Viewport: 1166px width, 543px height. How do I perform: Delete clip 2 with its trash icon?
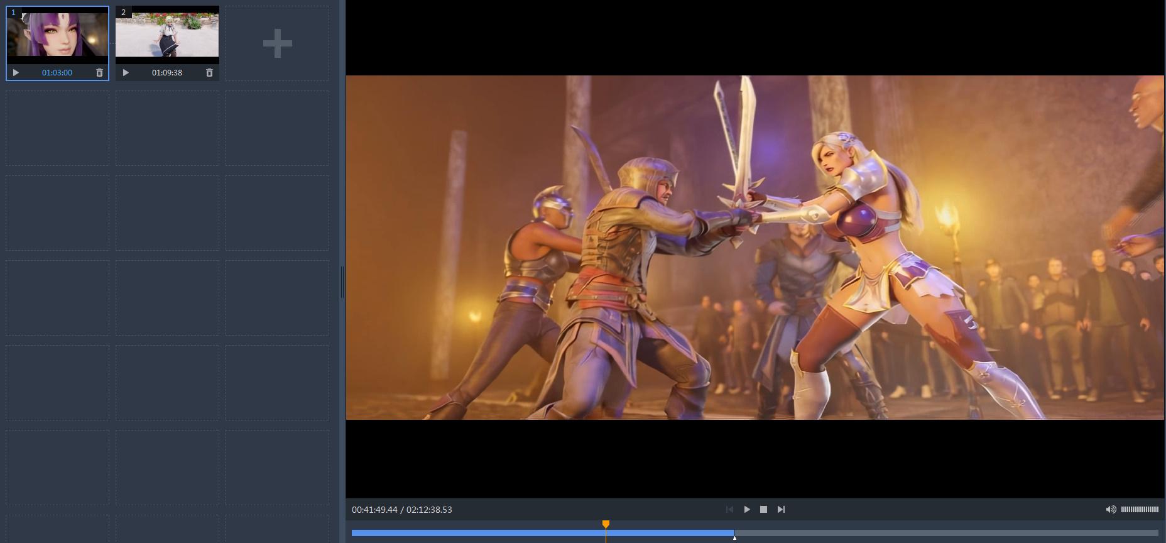(x=209, y=73)
